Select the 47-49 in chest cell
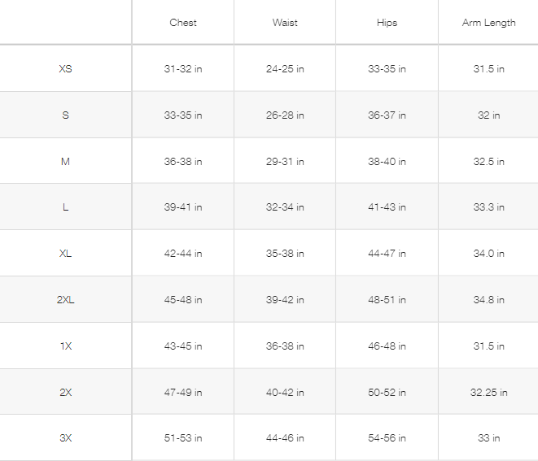This screenshot has width=538, height=461. click(x=183, y=393)
